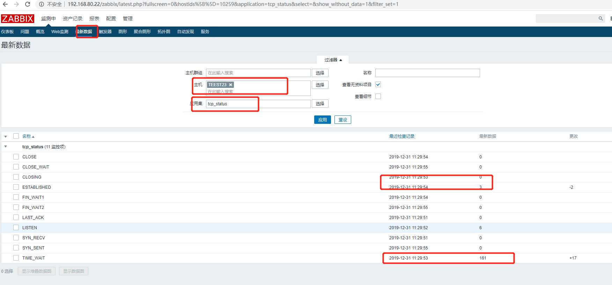Click the application Select button
This screenshot has height=285, width=612.
(320, 104)
